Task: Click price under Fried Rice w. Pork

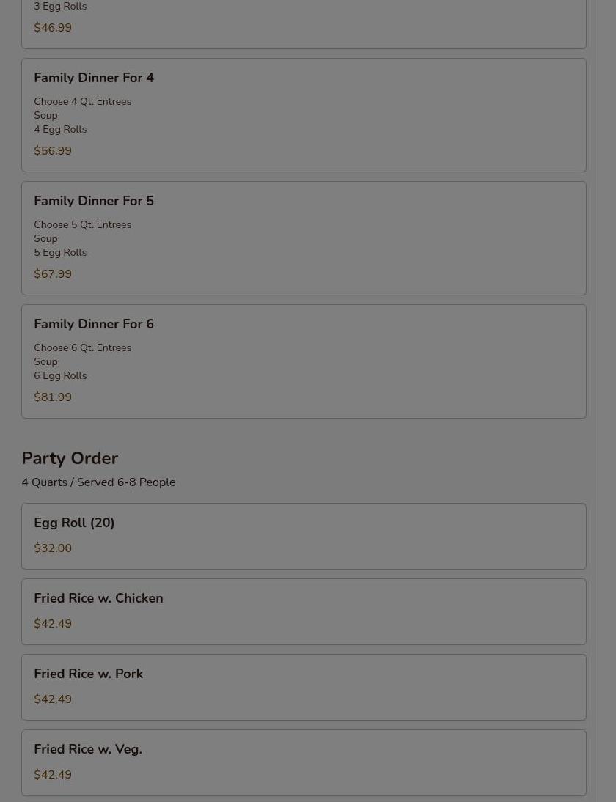Action: pos(53,699)
